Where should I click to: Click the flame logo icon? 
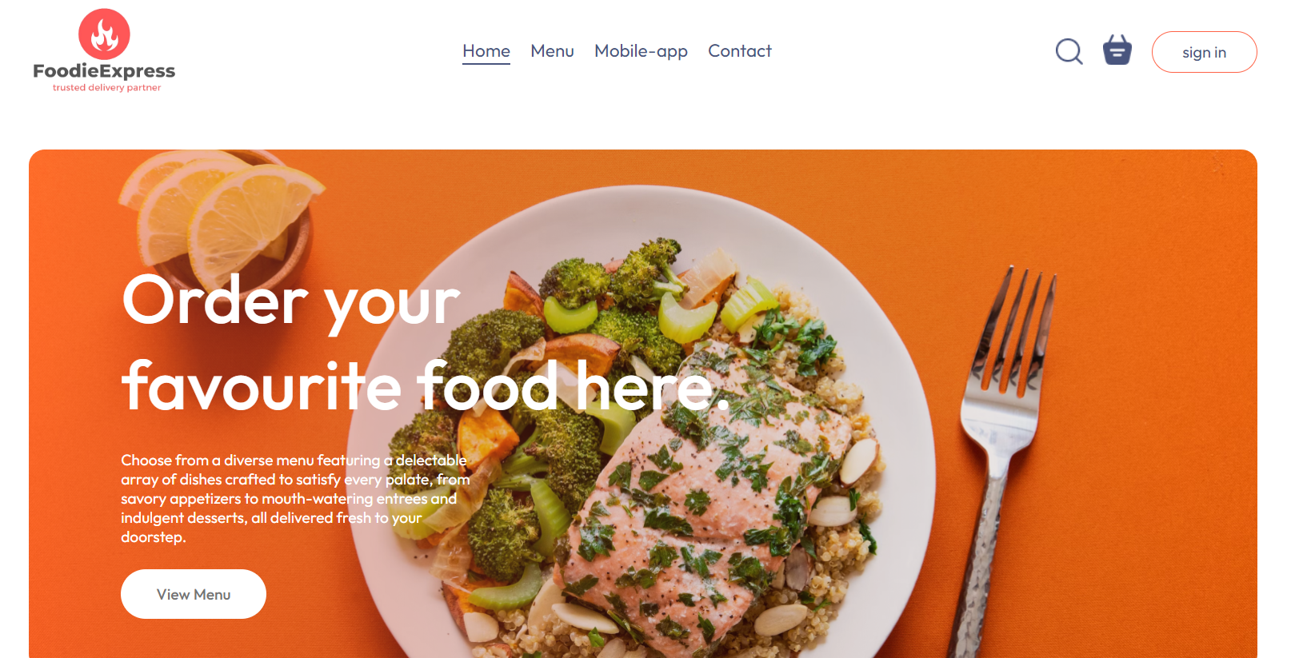[104, 34]
